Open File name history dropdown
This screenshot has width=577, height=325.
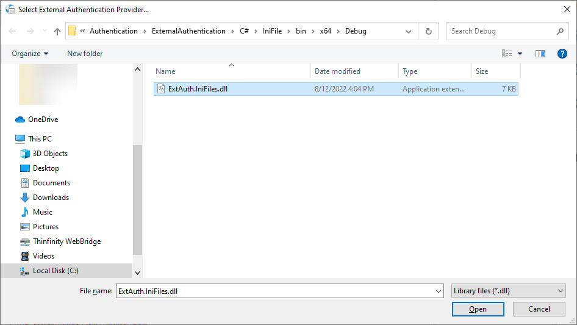(x=439, y=291)
